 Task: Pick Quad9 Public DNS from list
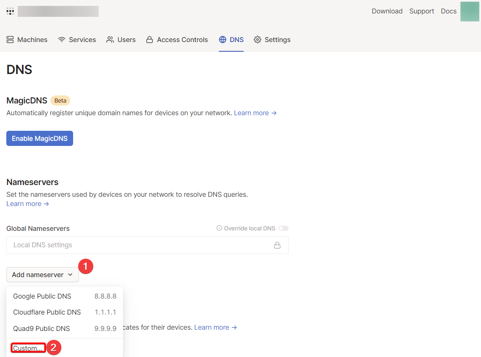pos(65,328)
